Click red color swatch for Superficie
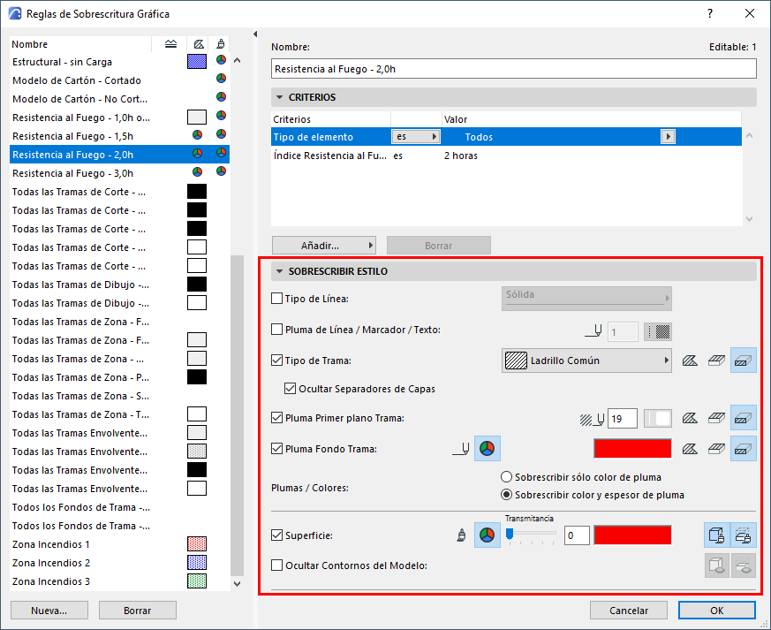Image resolution: width=771 pixels, height=630 pixels. 632,535
